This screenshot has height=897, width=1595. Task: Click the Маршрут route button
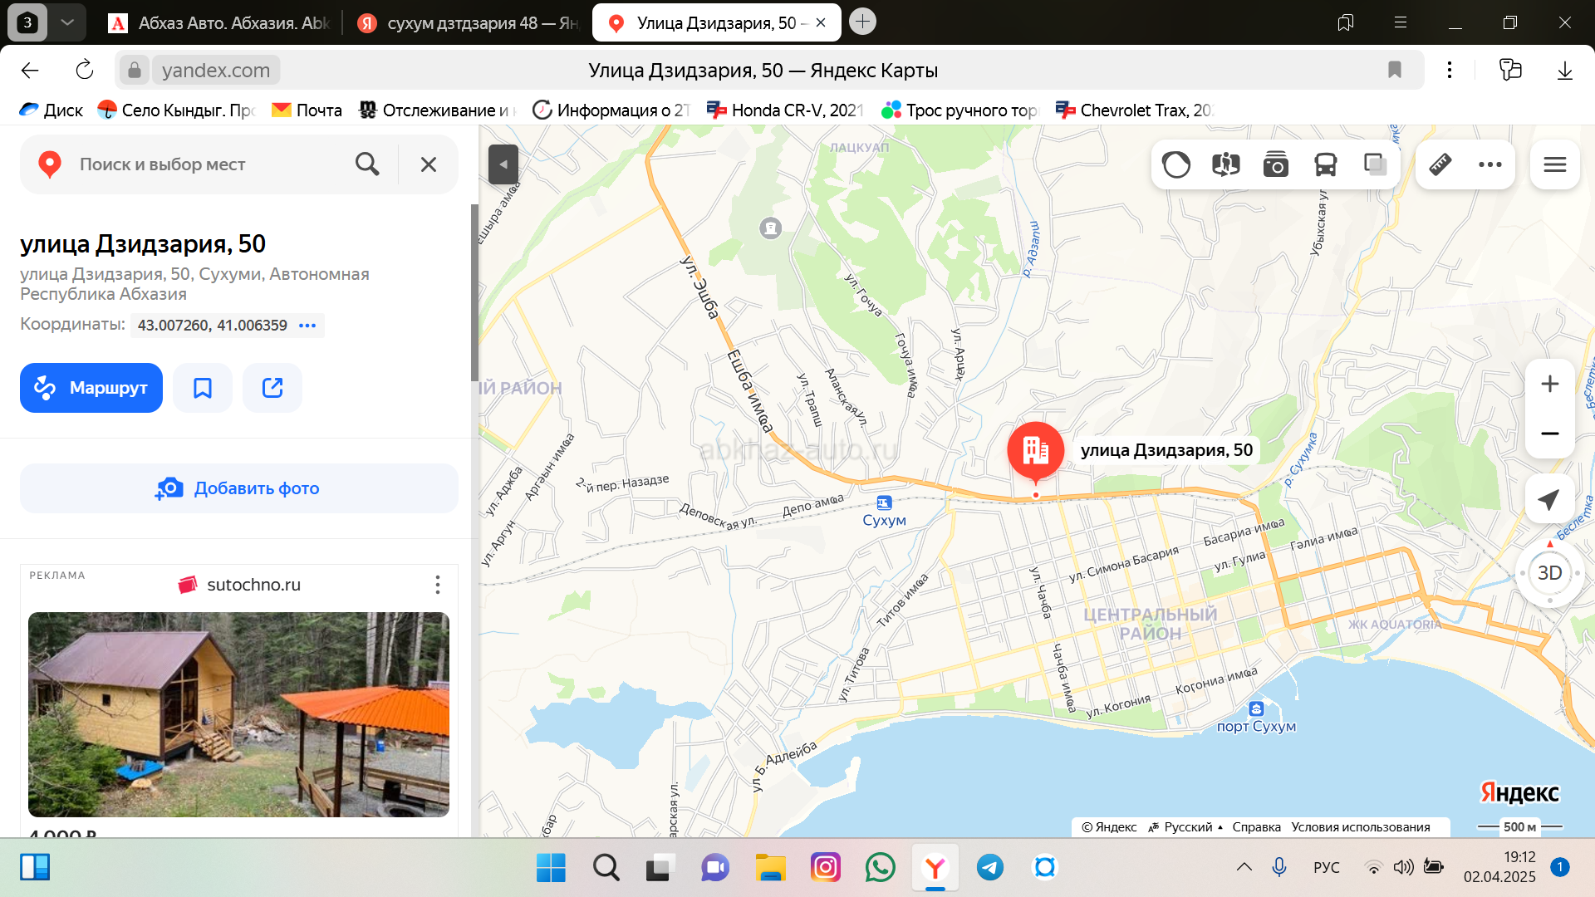[91, 388]
